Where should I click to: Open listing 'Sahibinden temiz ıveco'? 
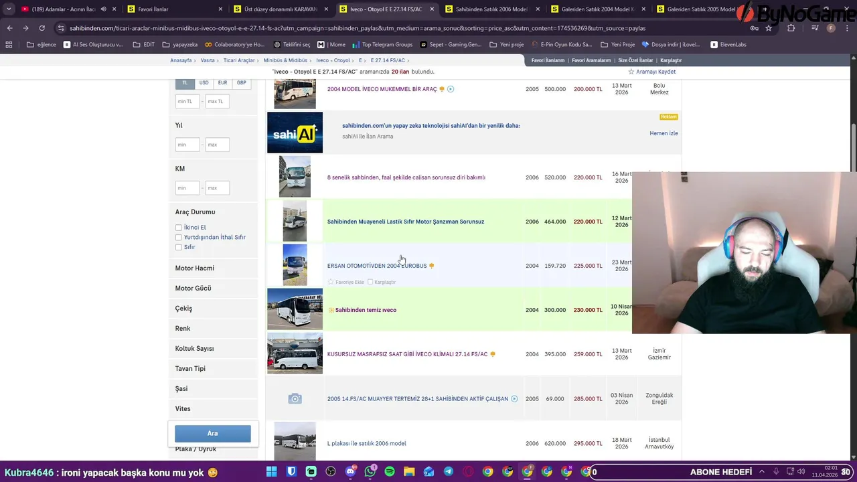tap(366, 310)
